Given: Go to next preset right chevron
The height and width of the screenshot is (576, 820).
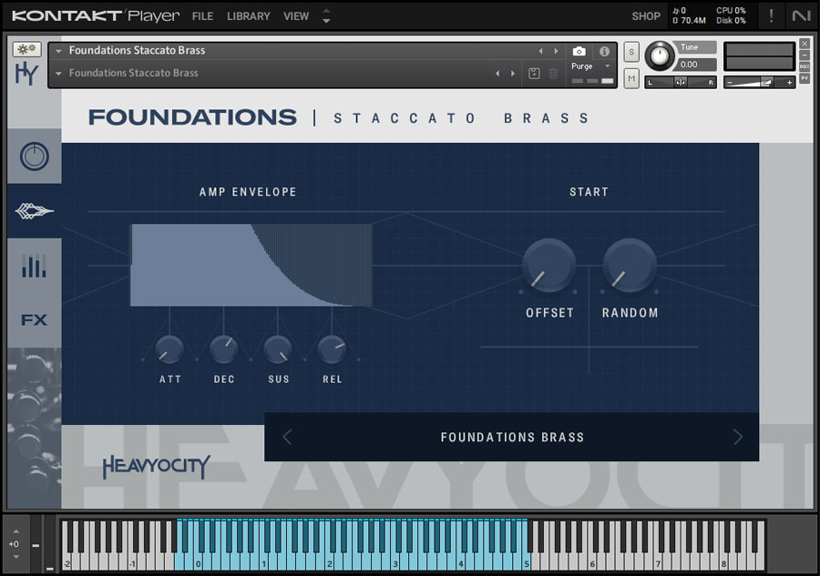Looking at the screenshot, I should (737, 437).
